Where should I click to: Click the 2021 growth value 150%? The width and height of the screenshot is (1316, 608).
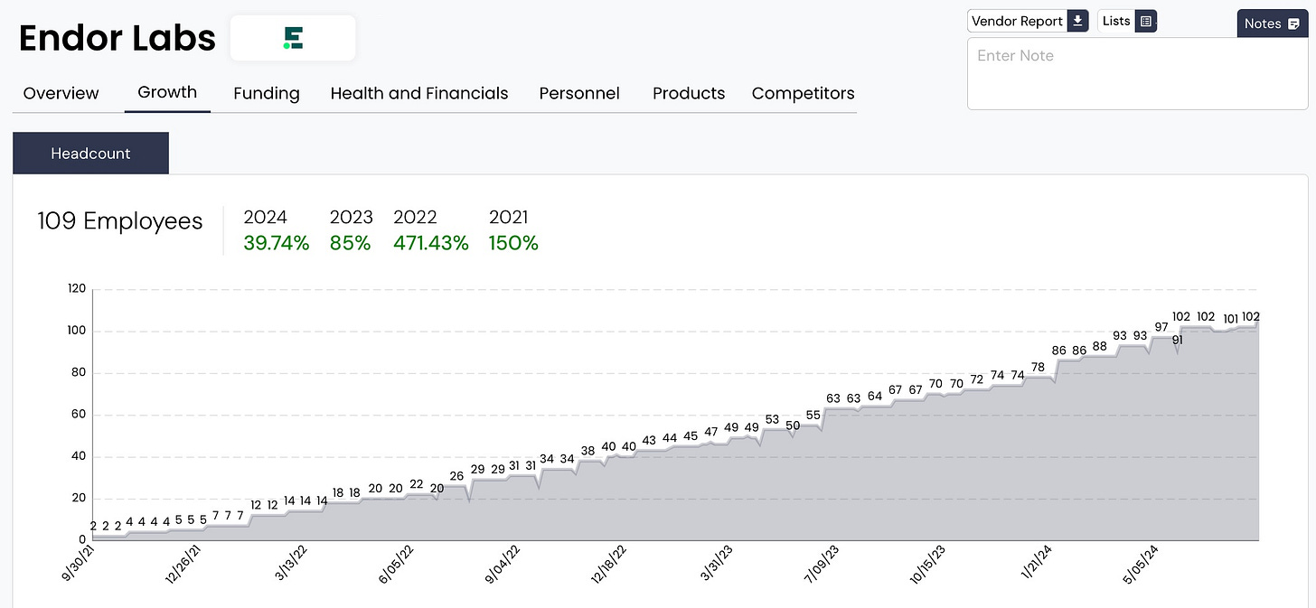513,243
